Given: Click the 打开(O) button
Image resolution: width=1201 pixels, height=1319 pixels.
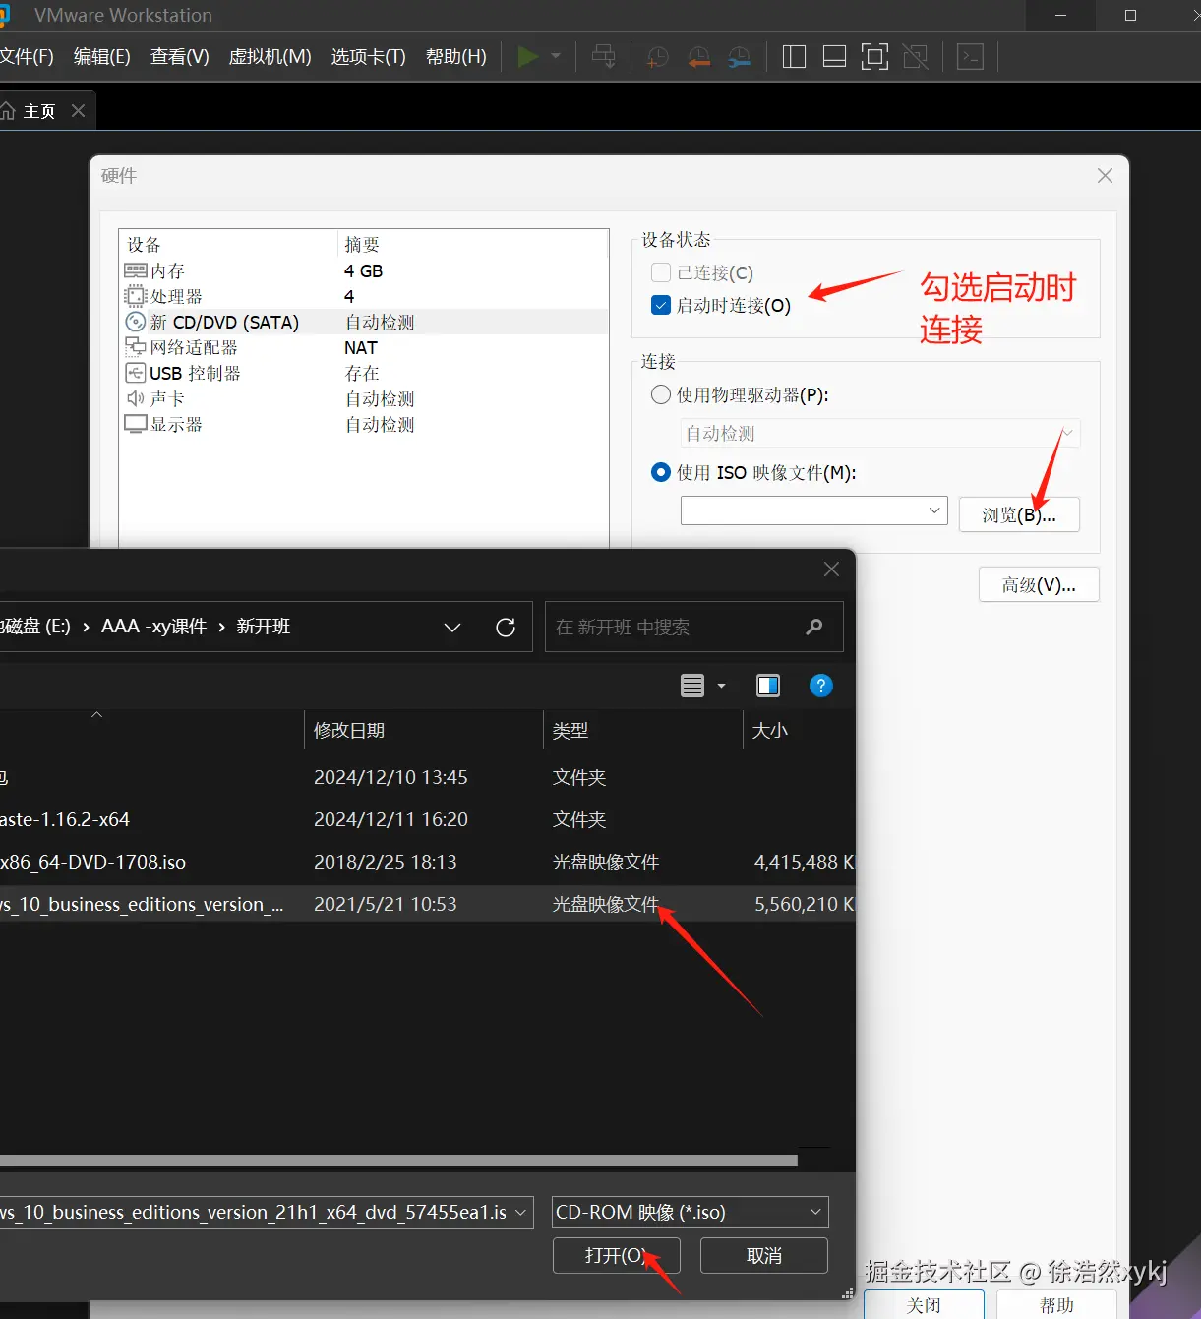Looking at the screenshot, I should 616,1255.
